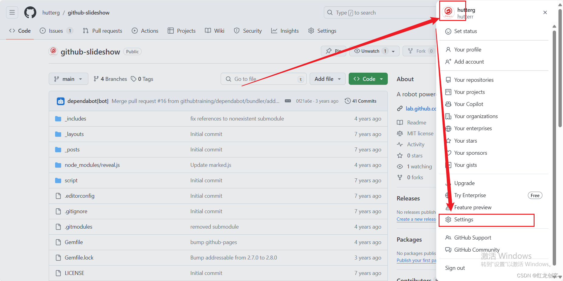Click the Readme link in About
This screenshot has height=281, width=563.
point(412,123)
